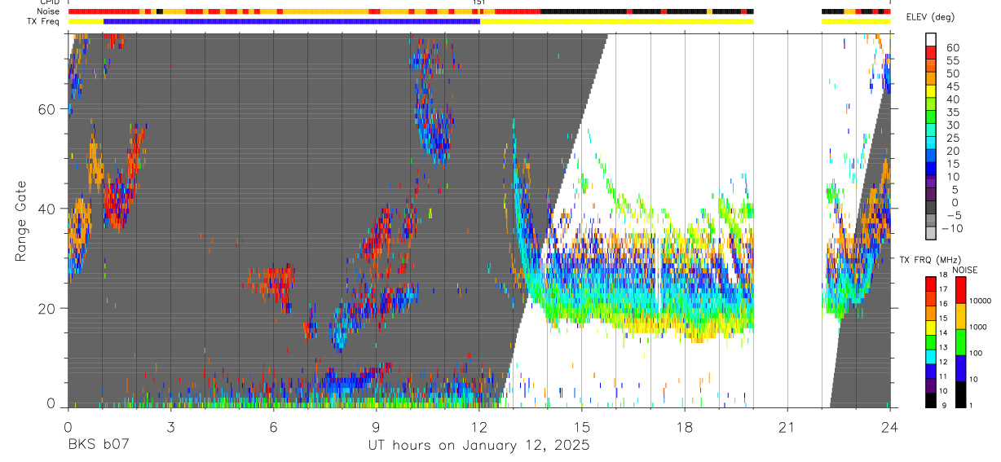1001x462 pixels.
Task: Click the '3' tick on the UT hours axis
Action: point(170,426)
